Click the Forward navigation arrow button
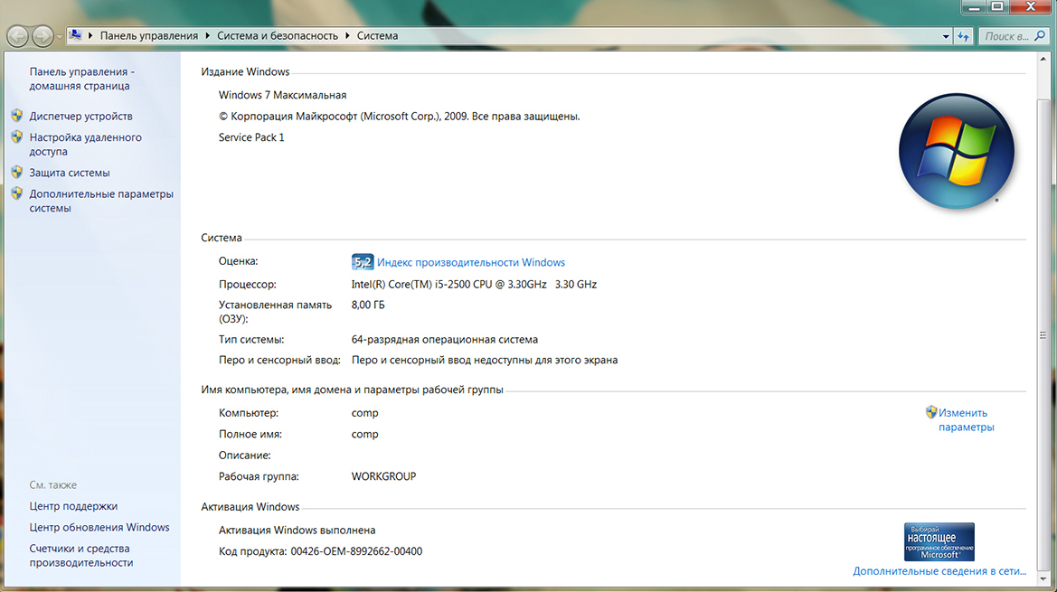Screen dimensions: 1057x592 click(42, 36)
